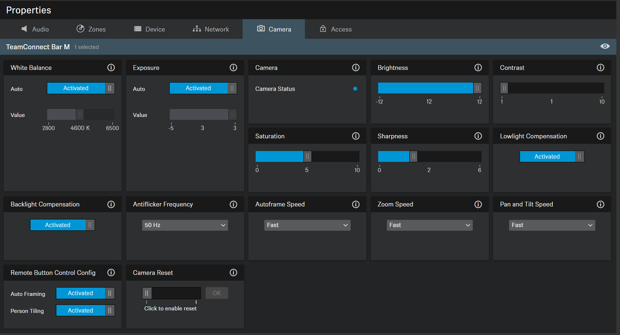Click the blue Camera Status indicator dot

point(355,89)
